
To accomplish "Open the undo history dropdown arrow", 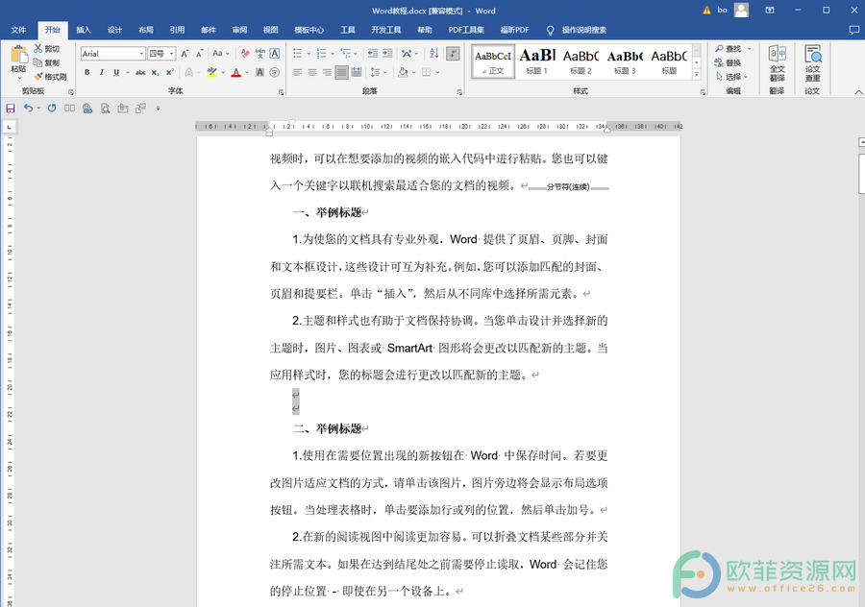I will click(38, 109).
